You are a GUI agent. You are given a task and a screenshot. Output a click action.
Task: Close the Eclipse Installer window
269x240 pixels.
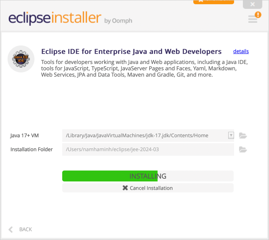click(252, 4)
